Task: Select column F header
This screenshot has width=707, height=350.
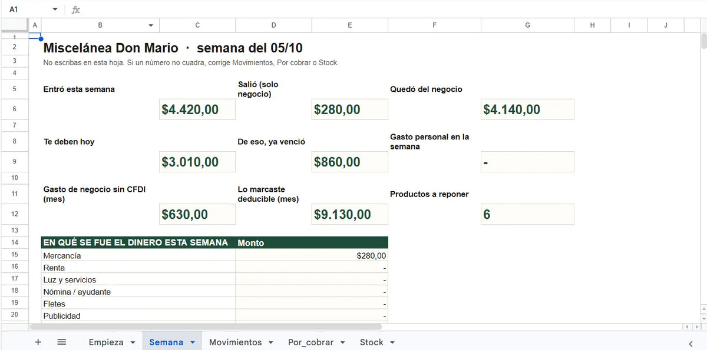Action: point(434,25)
